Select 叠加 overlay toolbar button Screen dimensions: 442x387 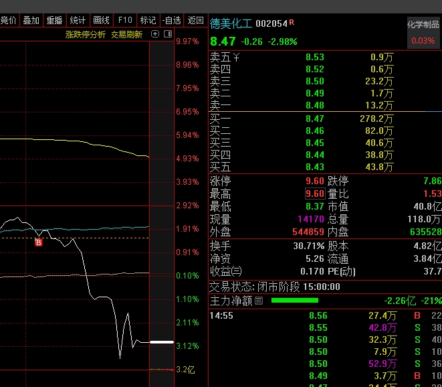[31, 20]
